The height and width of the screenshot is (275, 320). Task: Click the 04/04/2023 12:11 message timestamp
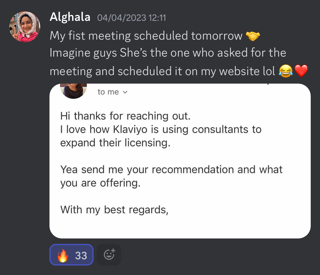click(x=131, y=18)
